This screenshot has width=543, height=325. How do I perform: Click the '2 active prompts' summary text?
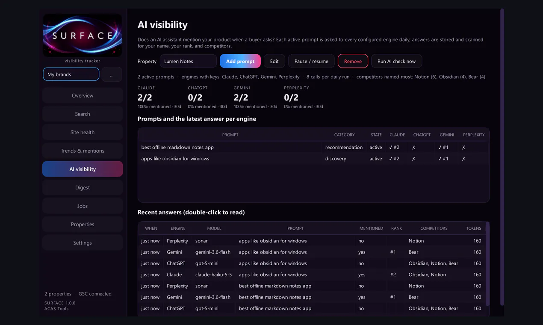(x=156, y=77)
